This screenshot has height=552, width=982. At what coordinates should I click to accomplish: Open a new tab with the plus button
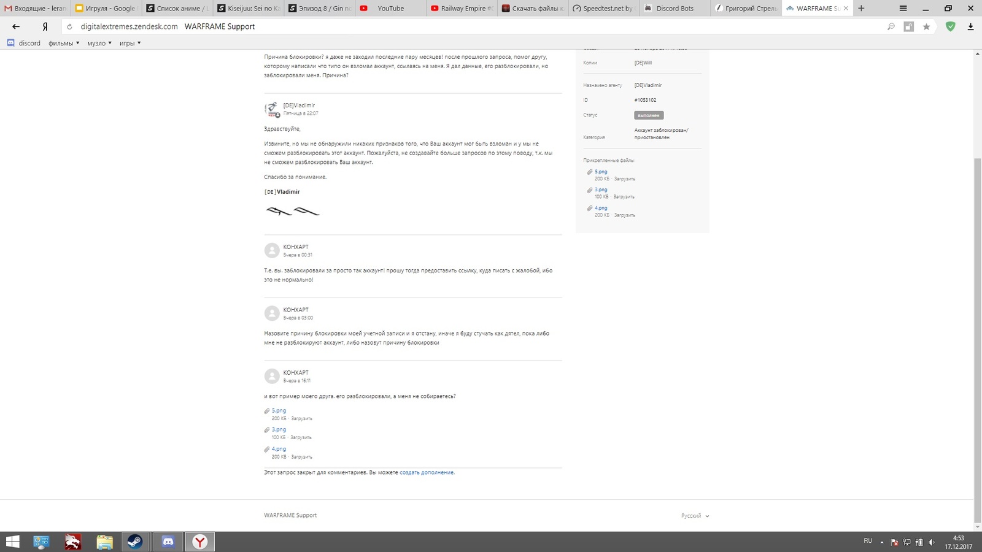[861, 8]
